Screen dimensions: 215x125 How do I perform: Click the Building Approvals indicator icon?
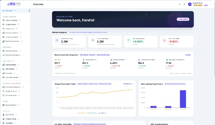click(x=167, y=60)
